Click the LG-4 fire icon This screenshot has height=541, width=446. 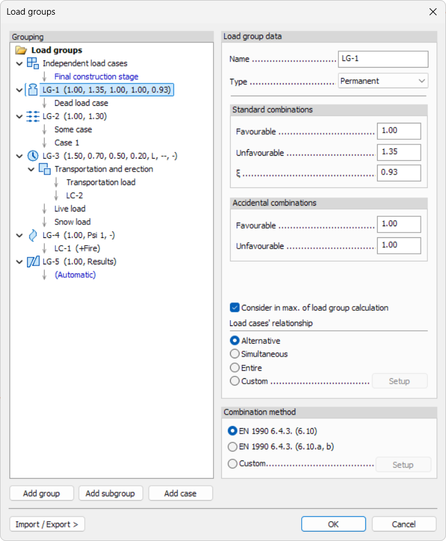[33, 235]
